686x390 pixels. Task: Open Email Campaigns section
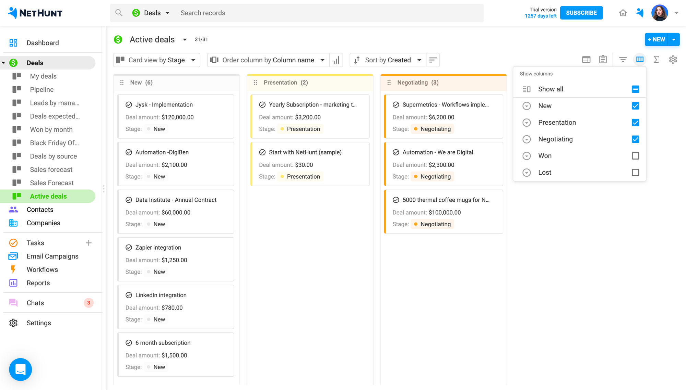point(52,256)
